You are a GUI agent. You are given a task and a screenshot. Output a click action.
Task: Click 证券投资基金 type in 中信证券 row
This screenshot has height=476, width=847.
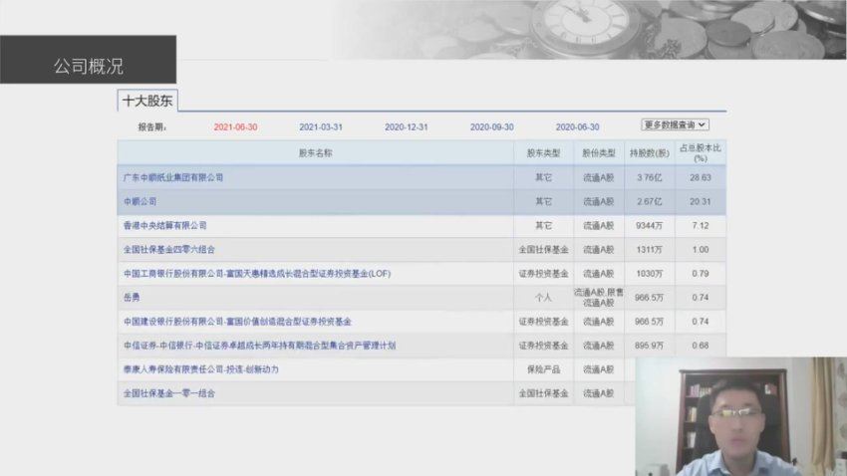click(543, 346)
